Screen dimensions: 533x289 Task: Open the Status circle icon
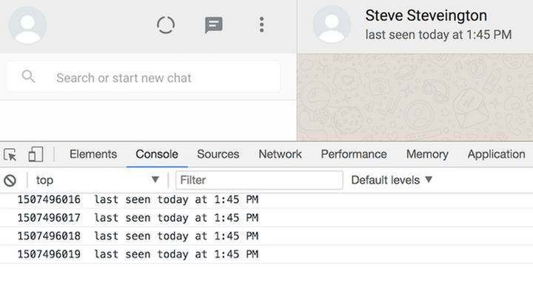pyautogui.click(x=166, y=25)
